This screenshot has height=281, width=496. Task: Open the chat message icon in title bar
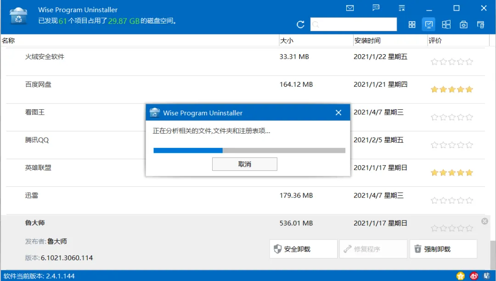(x=376, y=8)
